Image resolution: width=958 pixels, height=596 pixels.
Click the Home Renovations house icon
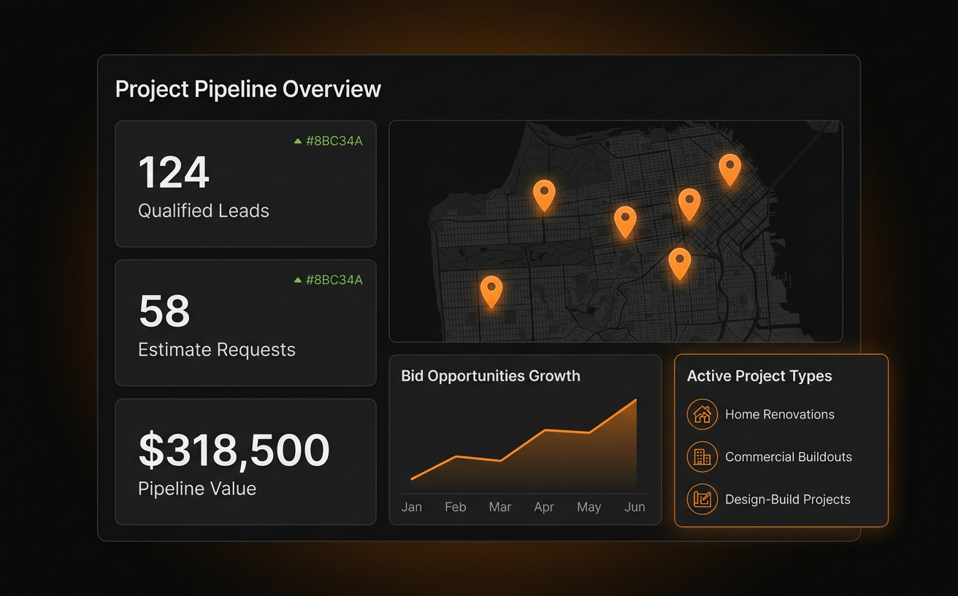click(702, 414)
